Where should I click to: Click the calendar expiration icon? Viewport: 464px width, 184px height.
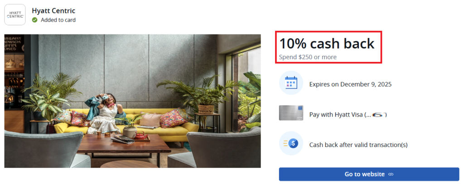291,83
